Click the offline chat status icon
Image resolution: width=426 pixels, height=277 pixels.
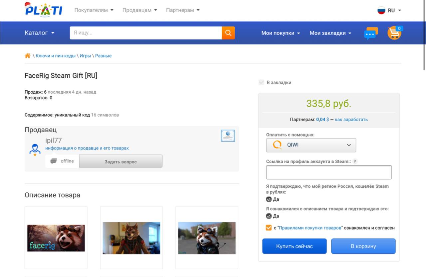click(x=53, y=161)
